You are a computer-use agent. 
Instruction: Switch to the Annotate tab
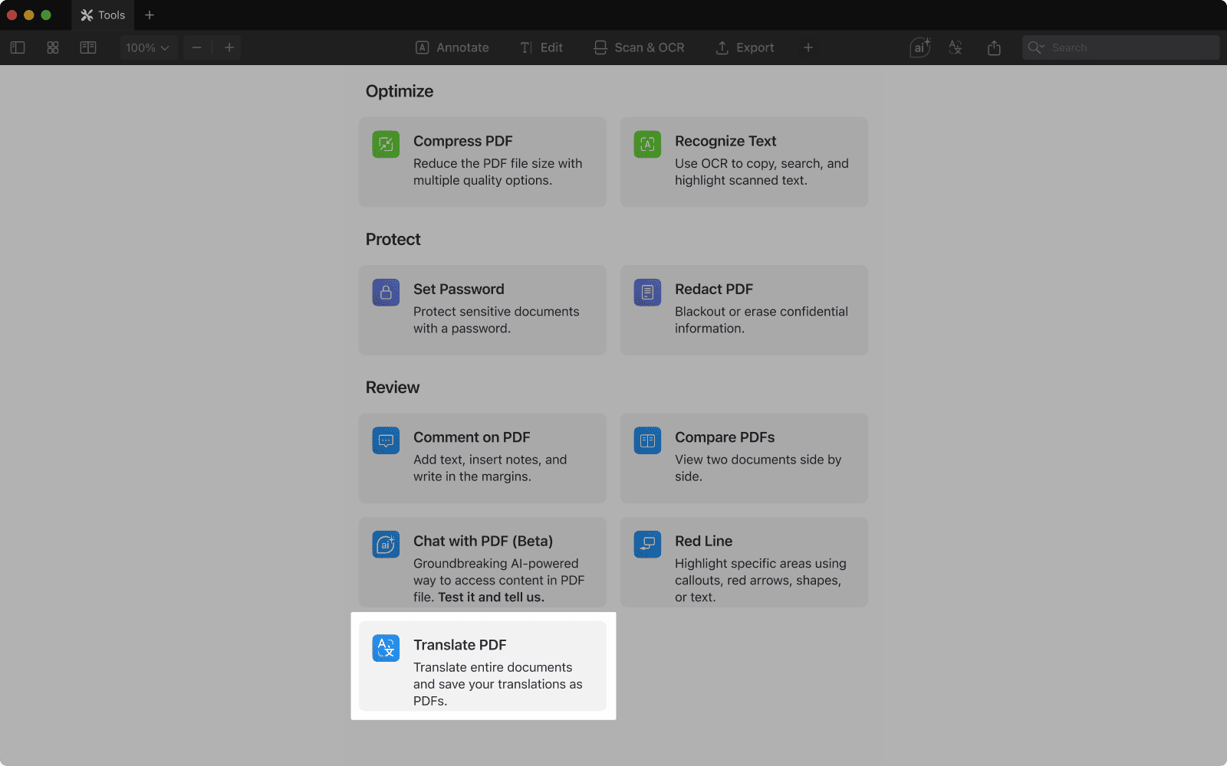[452, 47]
